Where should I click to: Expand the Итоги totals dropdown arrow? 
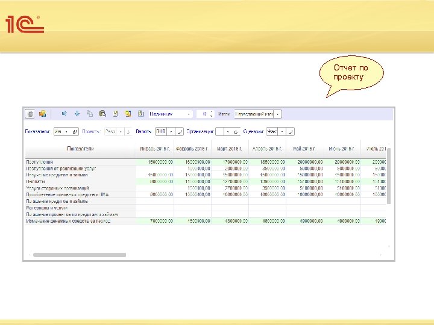278,114
